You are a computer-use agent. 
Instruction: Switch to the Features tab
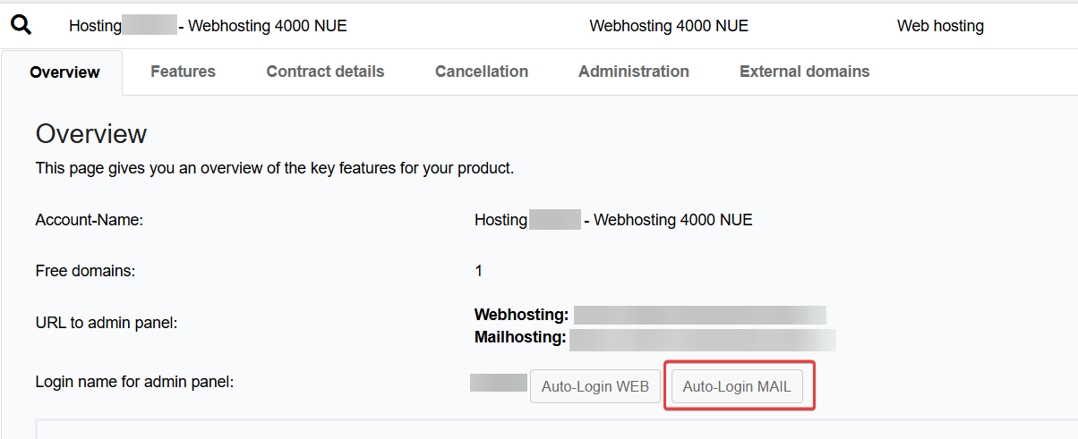pos(183,72)
